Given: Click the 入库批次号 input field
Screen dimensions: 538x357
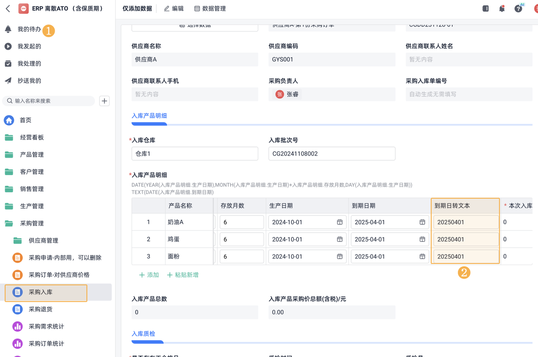Looking at the screenshot, I should click(332, 154).
